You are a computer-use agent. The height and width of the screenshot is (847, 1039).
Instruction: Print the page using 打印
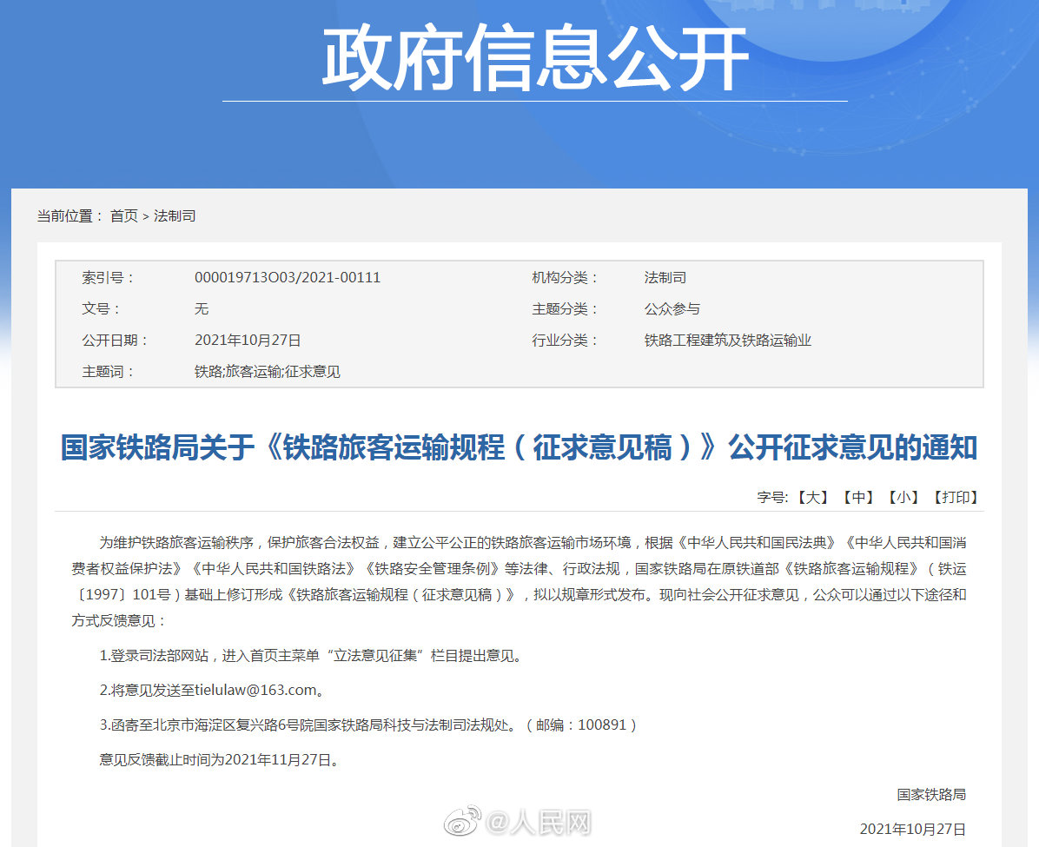click(x=956, y=498)
